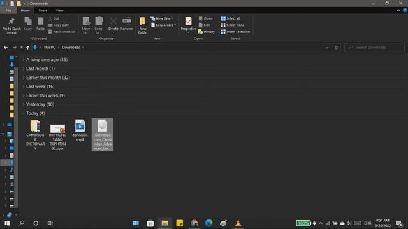Open the recent locations dropdown arrow
This screenshot has height=229, width=408.
click(21, 48)
